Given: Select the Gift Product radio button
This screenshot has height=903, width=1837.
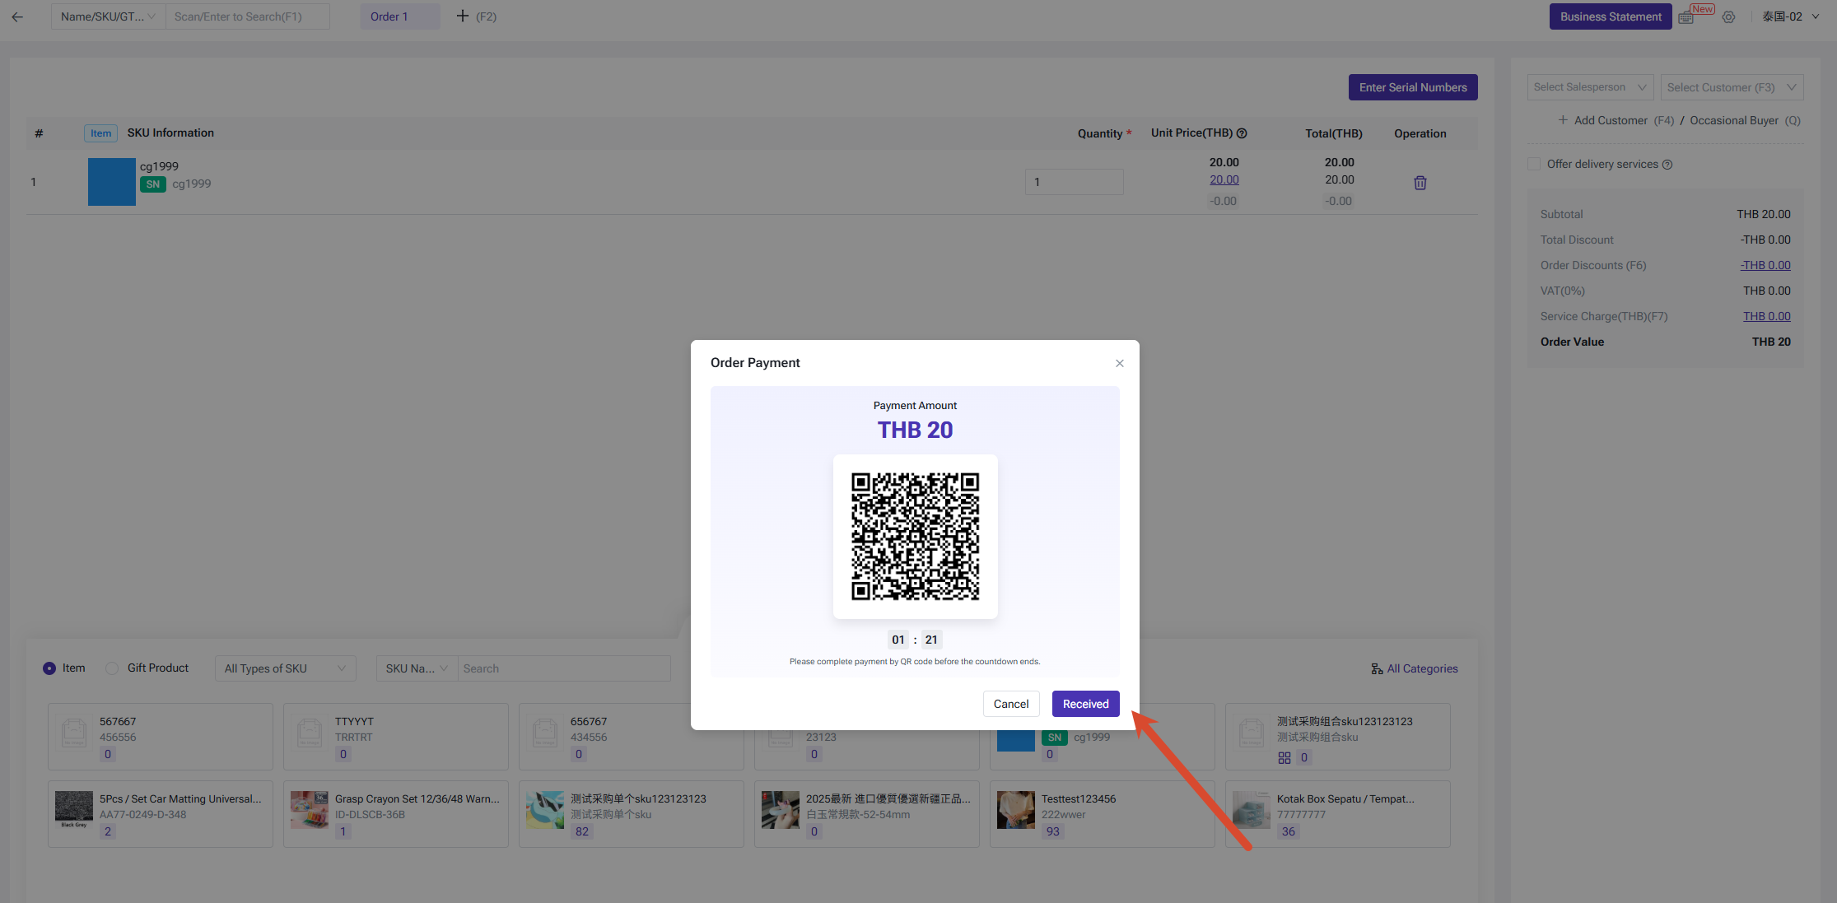Looking at the screenshot, I should tap(112, 668).
